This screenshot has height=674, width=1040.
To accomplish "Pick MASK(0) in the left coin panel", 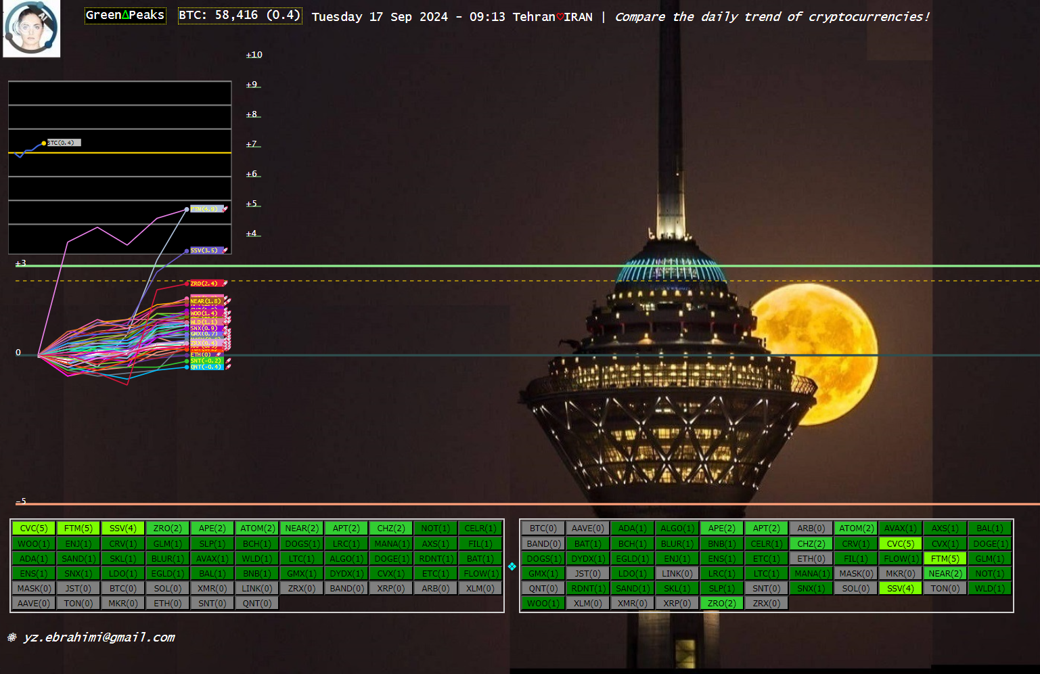I will [34, 588].
